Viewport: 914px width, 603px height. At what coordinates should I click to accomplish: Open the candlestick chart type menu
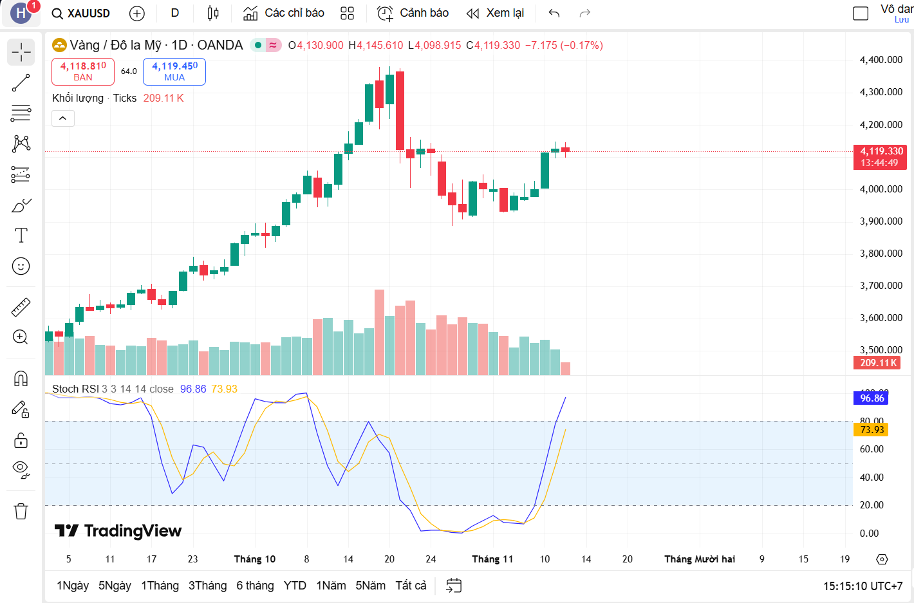(213, 14)
